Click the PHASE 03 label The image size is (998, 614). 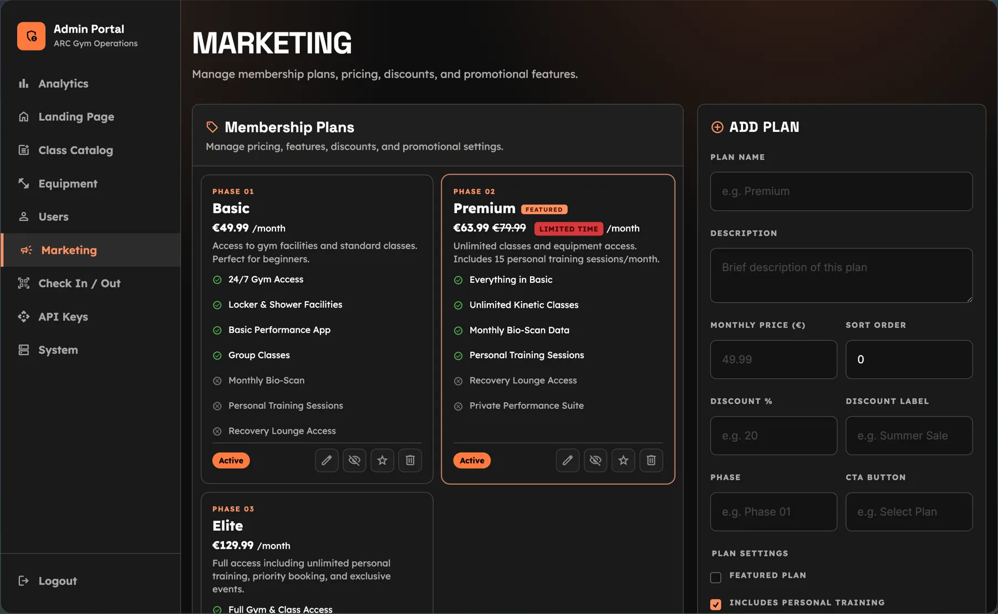point(233,509)
